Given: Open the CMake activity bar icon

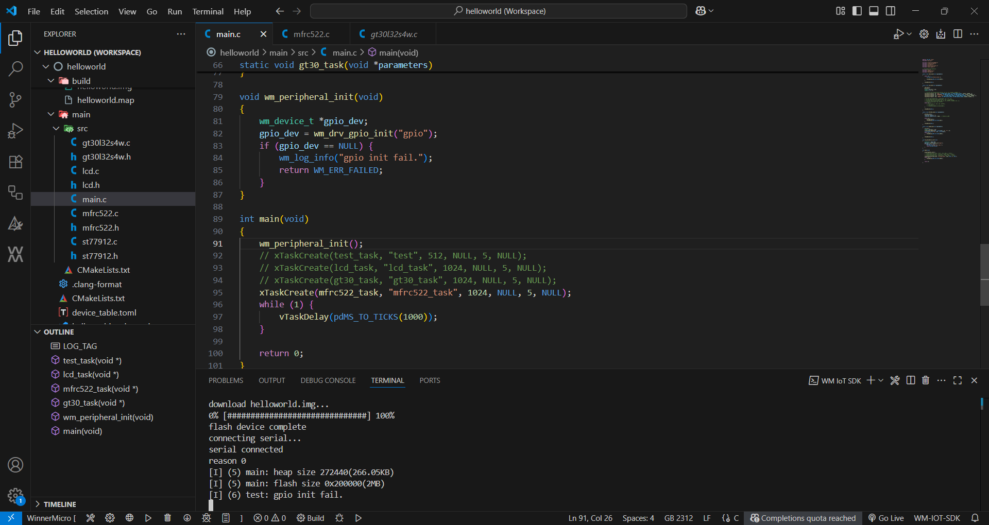Looking at the screenshot, I should [15, 223].
